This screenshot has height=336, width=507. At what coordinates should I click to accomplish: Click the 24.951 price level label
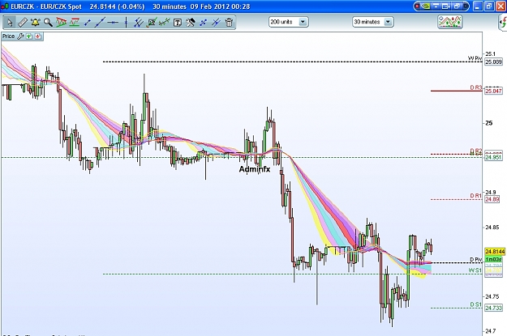[493, 157]
